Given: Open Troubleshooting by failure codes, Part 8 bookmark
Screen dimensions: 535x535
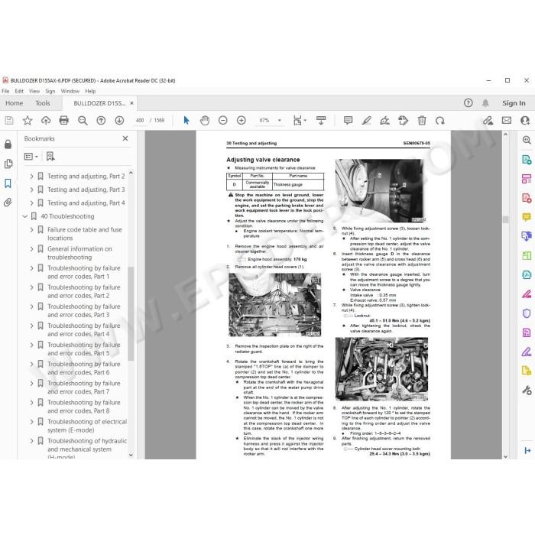Looking at the screenshot, I should pos(83,407).
